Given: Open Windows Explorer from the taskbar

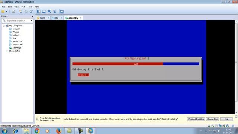Looking at the screenshot, I should [x=26, y=131].
